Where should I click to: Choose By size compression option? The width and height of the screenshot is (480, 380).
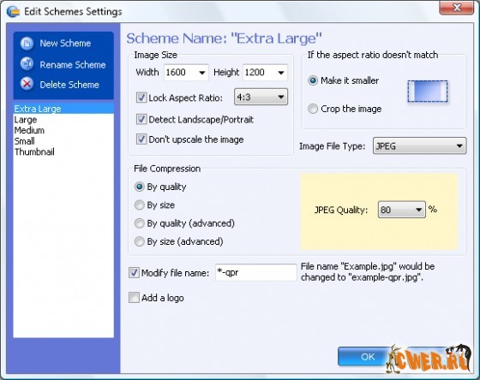[139, 205]
